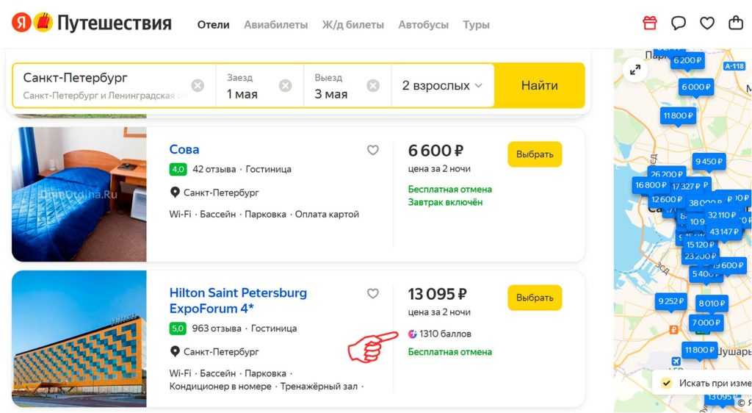752x413 pixels.
Task: Click the Сова hotel room photo
Action: pos(79,194)
